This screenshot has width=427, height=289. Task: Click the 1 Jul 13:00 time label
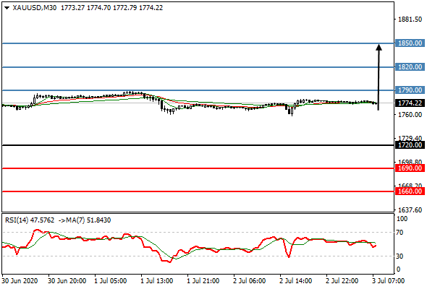click(x=156, y=281)
